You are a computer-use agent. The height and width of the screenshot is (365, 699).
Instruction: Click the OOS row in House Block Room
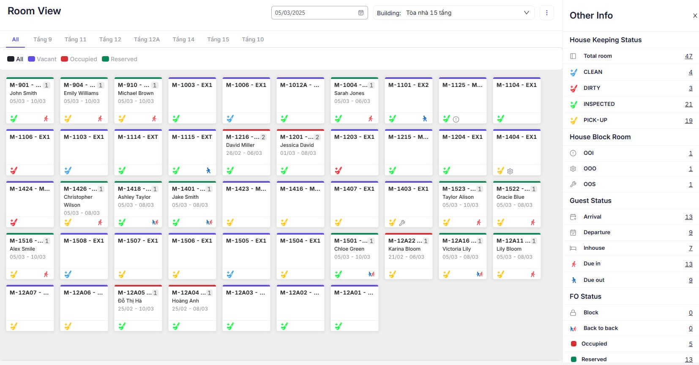tap(631, 184)
